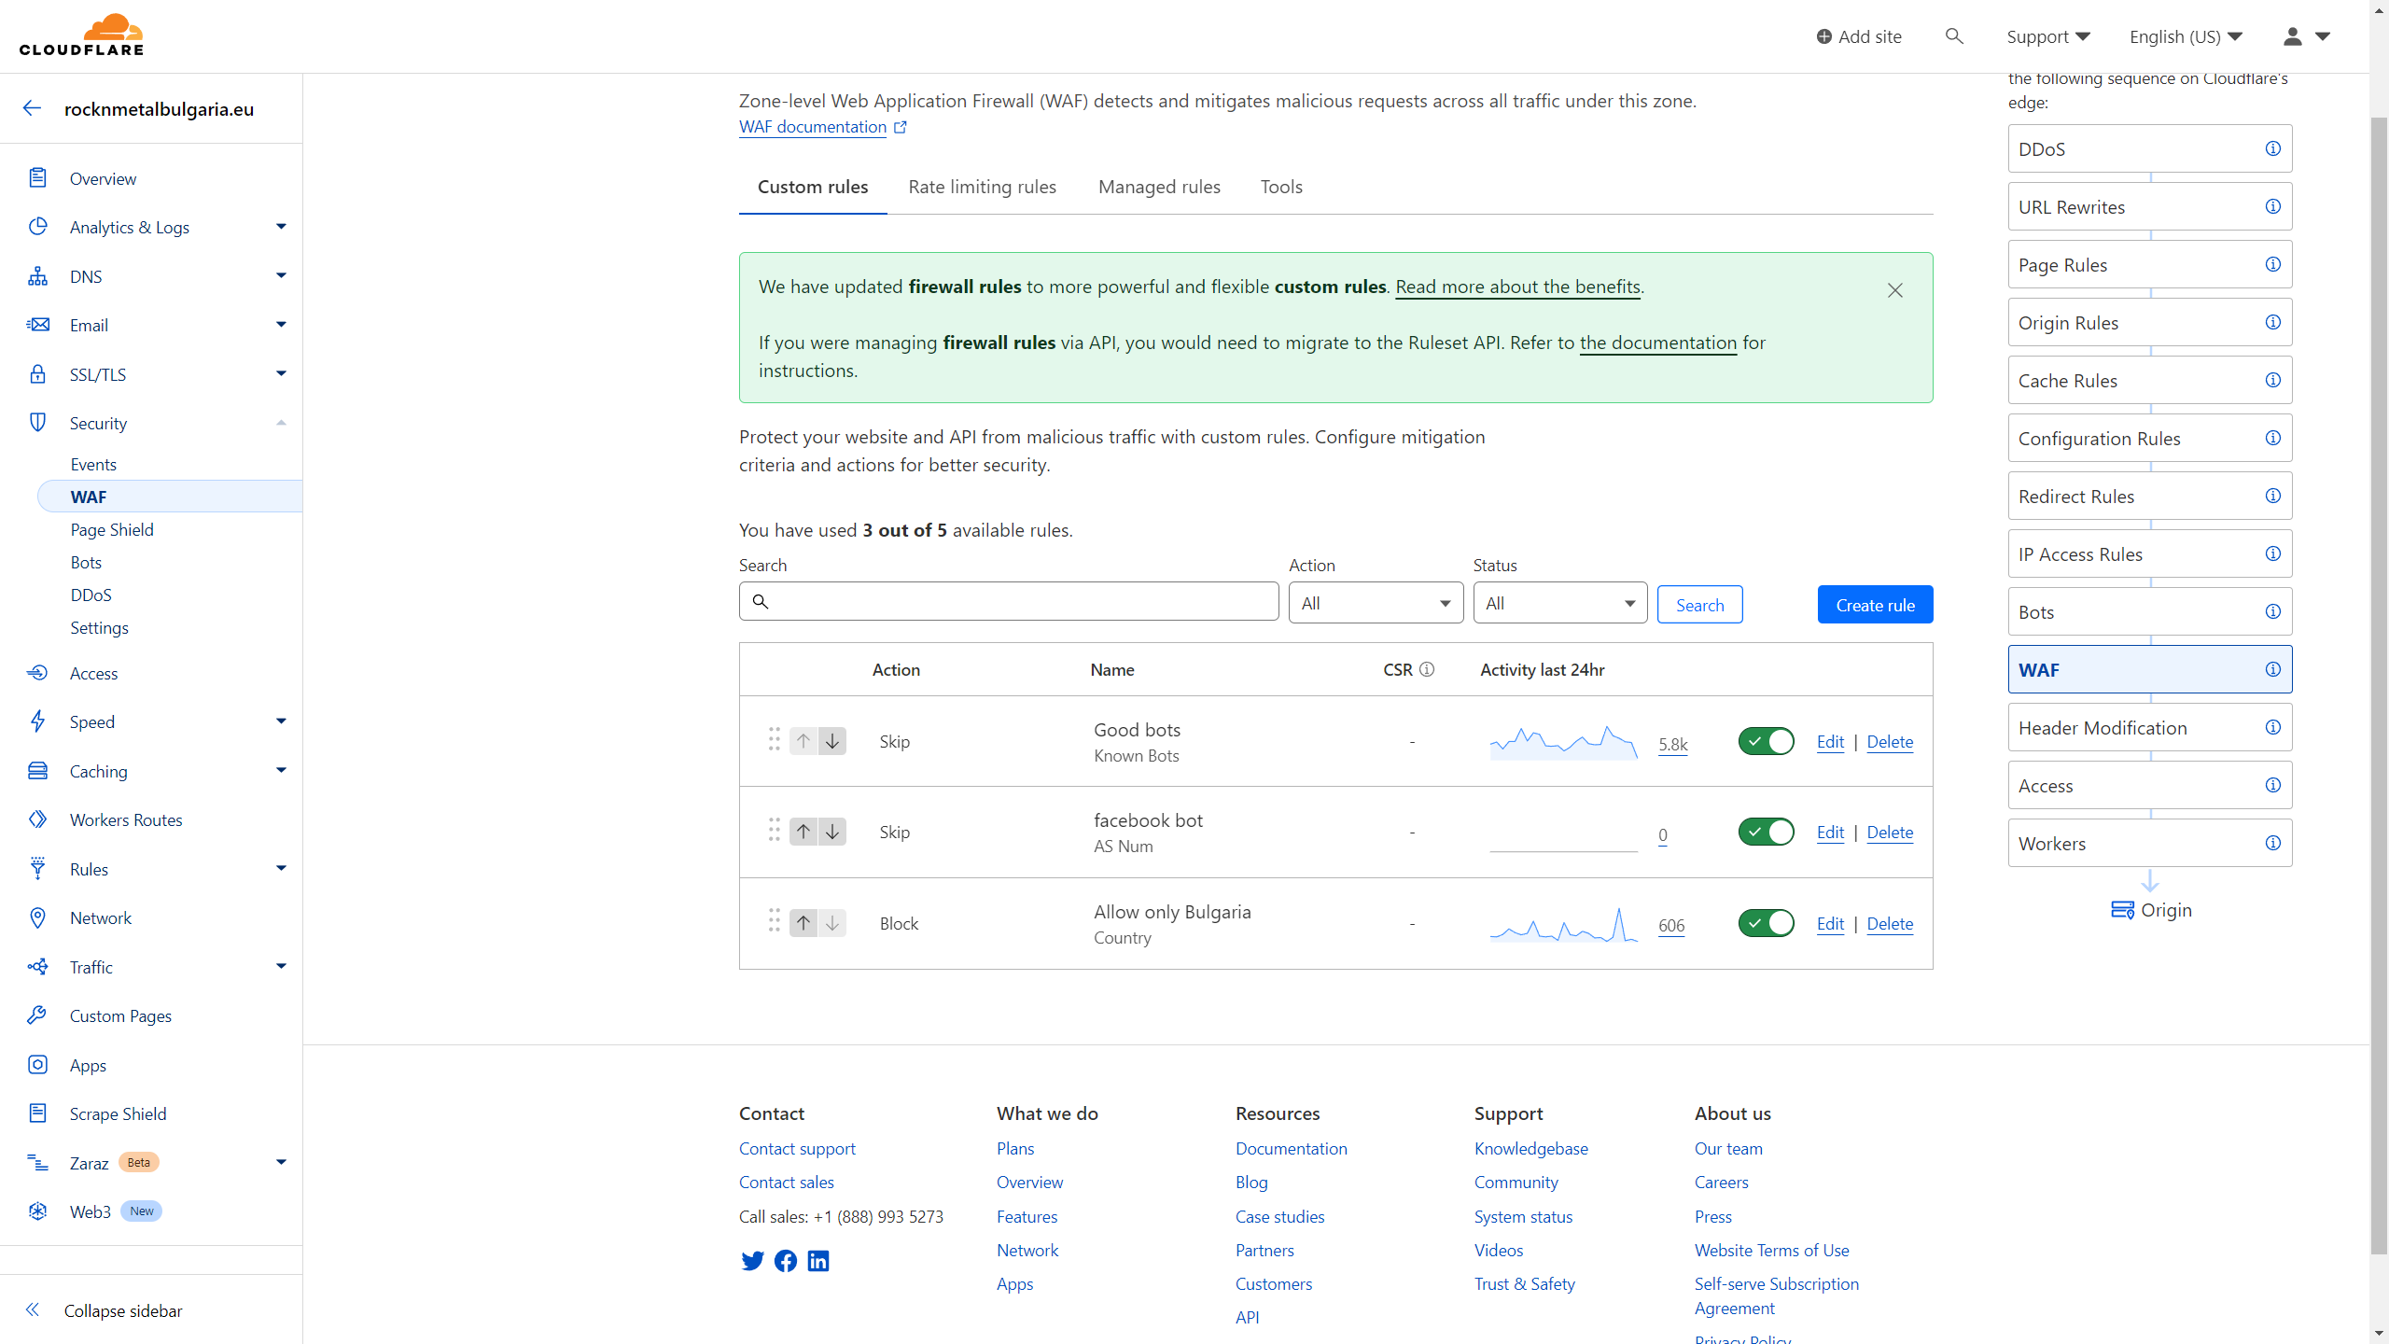Screen dimensions: 2389x1344
Task: Move Allow only Bulgaria rule up
Action: (x=803, y=923)
